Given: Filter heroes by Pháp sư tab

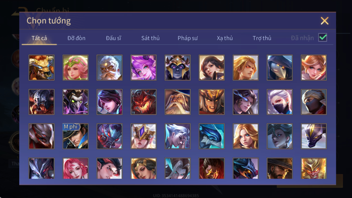Looking at the screenshot, I should [187, 38].
